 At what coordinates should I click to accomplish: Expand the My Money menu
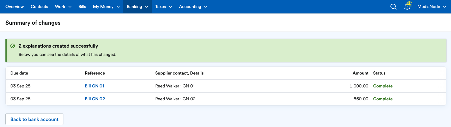(x=106, y=7)
